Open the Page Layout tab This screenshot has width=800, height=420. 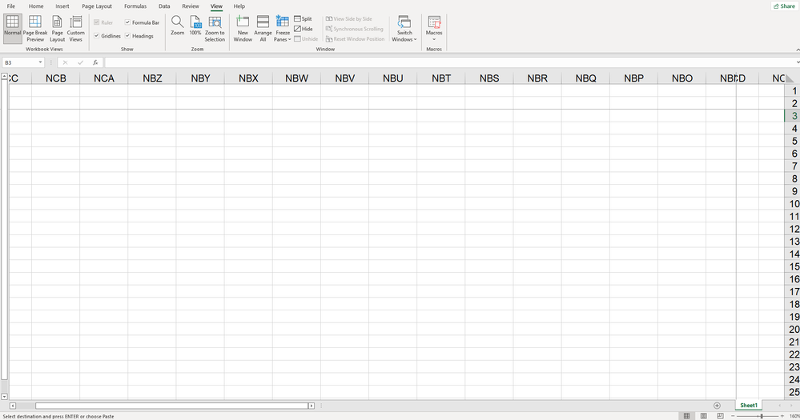[97, 6]
